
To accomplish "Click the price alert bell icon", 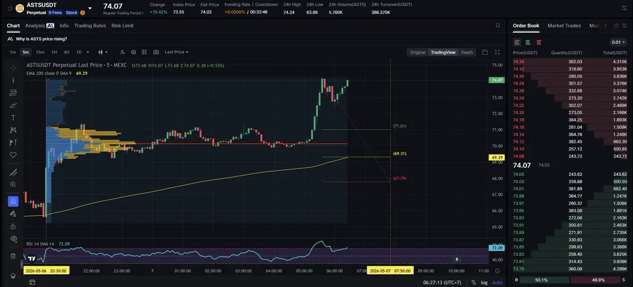I will click(498, 25).
